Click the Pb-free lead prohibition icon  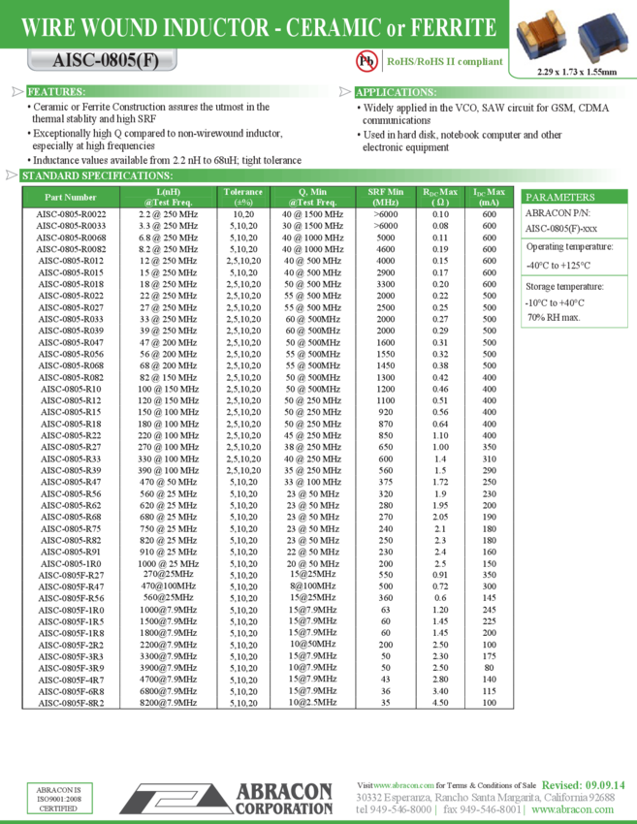[366, 61]
